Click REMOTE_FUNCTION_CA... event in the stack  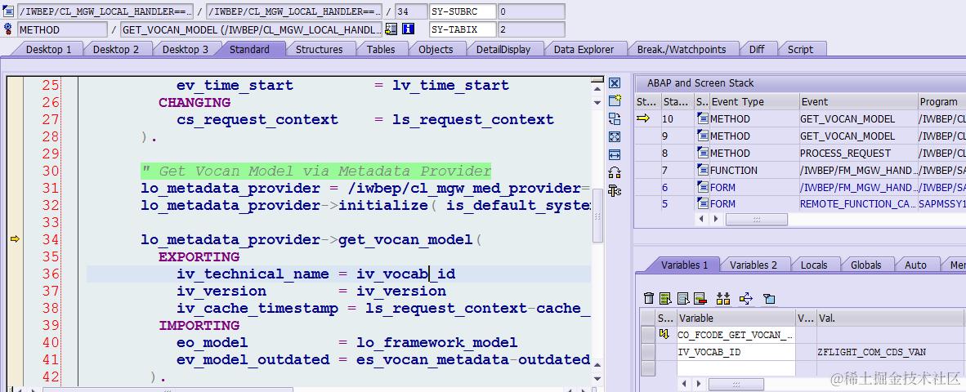pos(857,203)
